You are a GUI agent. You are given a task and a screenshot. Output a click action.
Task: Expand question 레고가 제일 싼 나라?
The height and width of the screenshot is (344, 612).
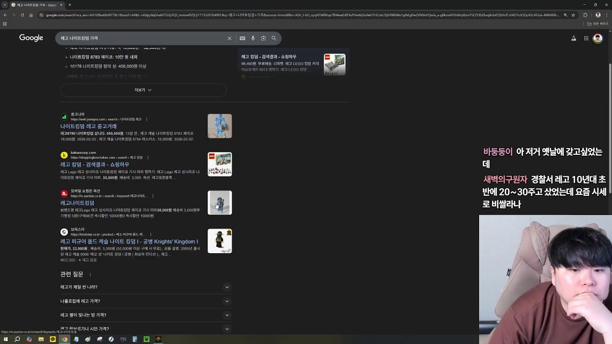click(145, 287)
